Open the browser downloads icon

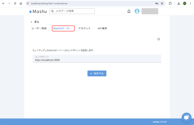pyautogui.click(x=179, y=3)
